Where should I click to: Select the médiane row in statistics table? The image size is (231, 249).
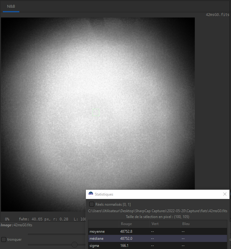(158, 239)
